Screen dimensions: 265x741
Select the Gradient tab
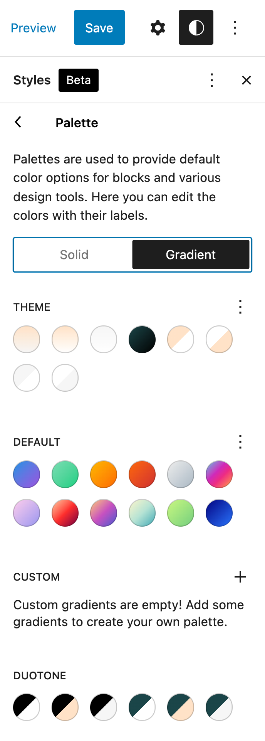point(191,254)
